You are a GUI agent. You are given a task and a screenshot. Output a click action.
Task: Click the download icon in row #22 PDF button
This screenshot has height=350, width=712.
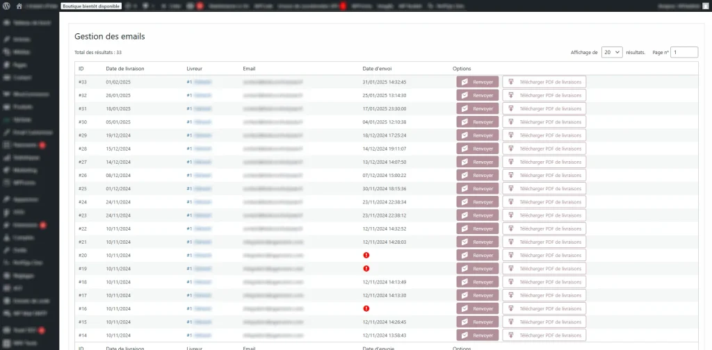pos(511,228)
